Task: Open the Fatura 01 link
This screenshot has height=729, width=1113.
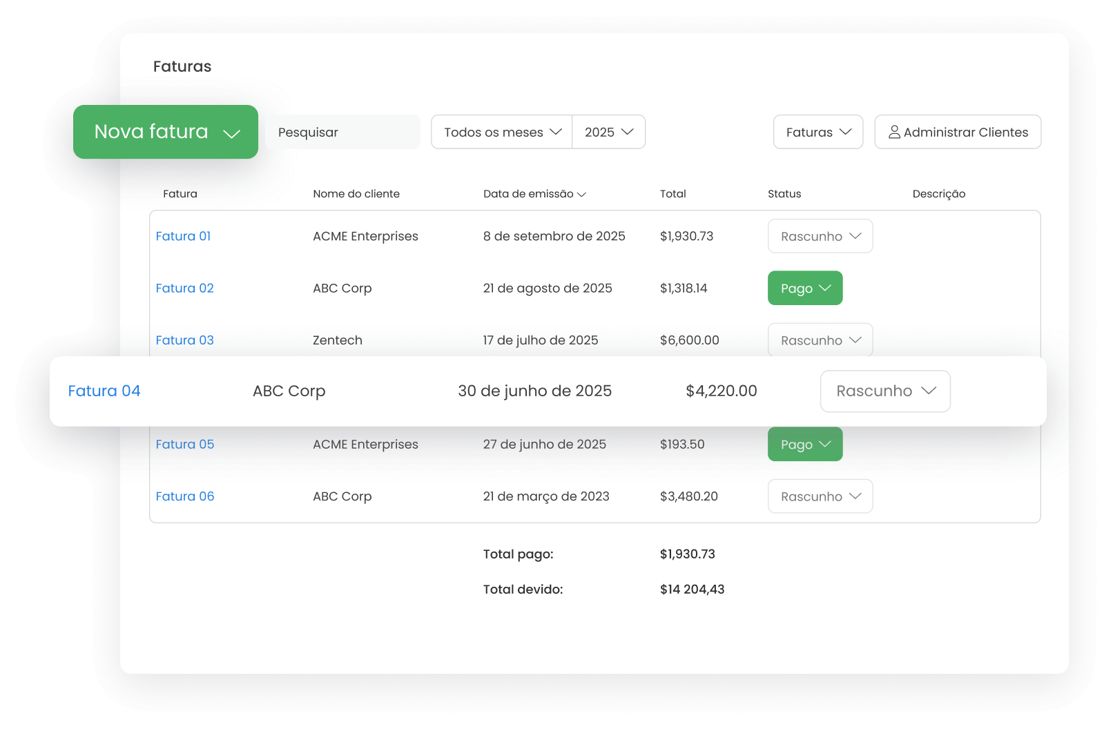Action: 183,236
